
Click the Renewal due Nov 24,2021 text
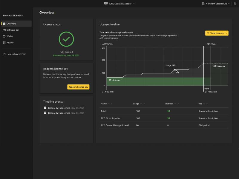pyautogui.click(x=66, y=55)
